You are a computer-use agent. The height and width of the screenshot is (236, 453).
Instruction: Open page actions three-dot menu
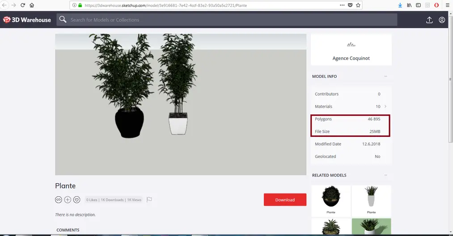click(342, 5)
